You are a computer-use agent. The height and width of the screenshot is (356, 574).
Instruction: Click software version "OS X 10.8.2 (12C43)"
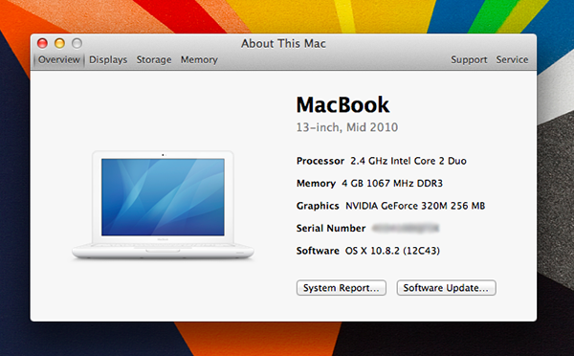392,251
